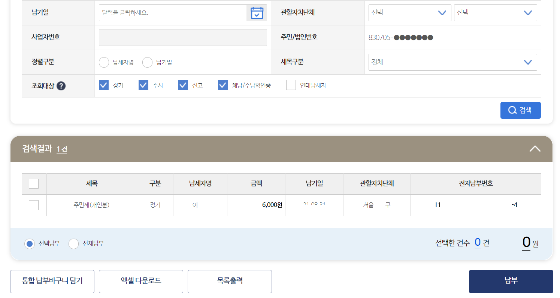560x298 pixels.
Task: Select the 전체납부 radio button
Action: [74, 244]
